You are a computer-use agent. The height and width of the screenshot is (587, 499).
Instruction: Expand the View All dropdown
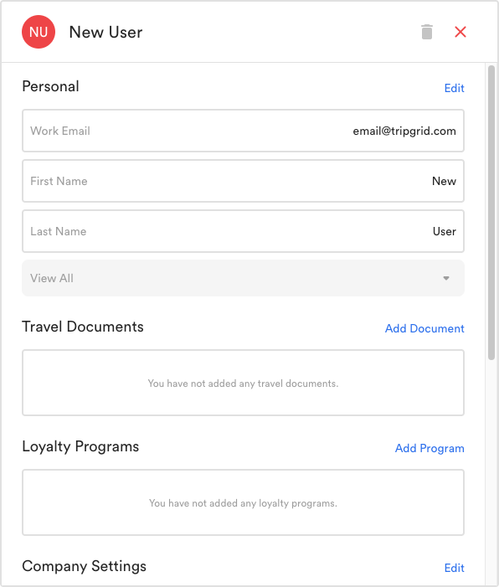coord(244,278)
